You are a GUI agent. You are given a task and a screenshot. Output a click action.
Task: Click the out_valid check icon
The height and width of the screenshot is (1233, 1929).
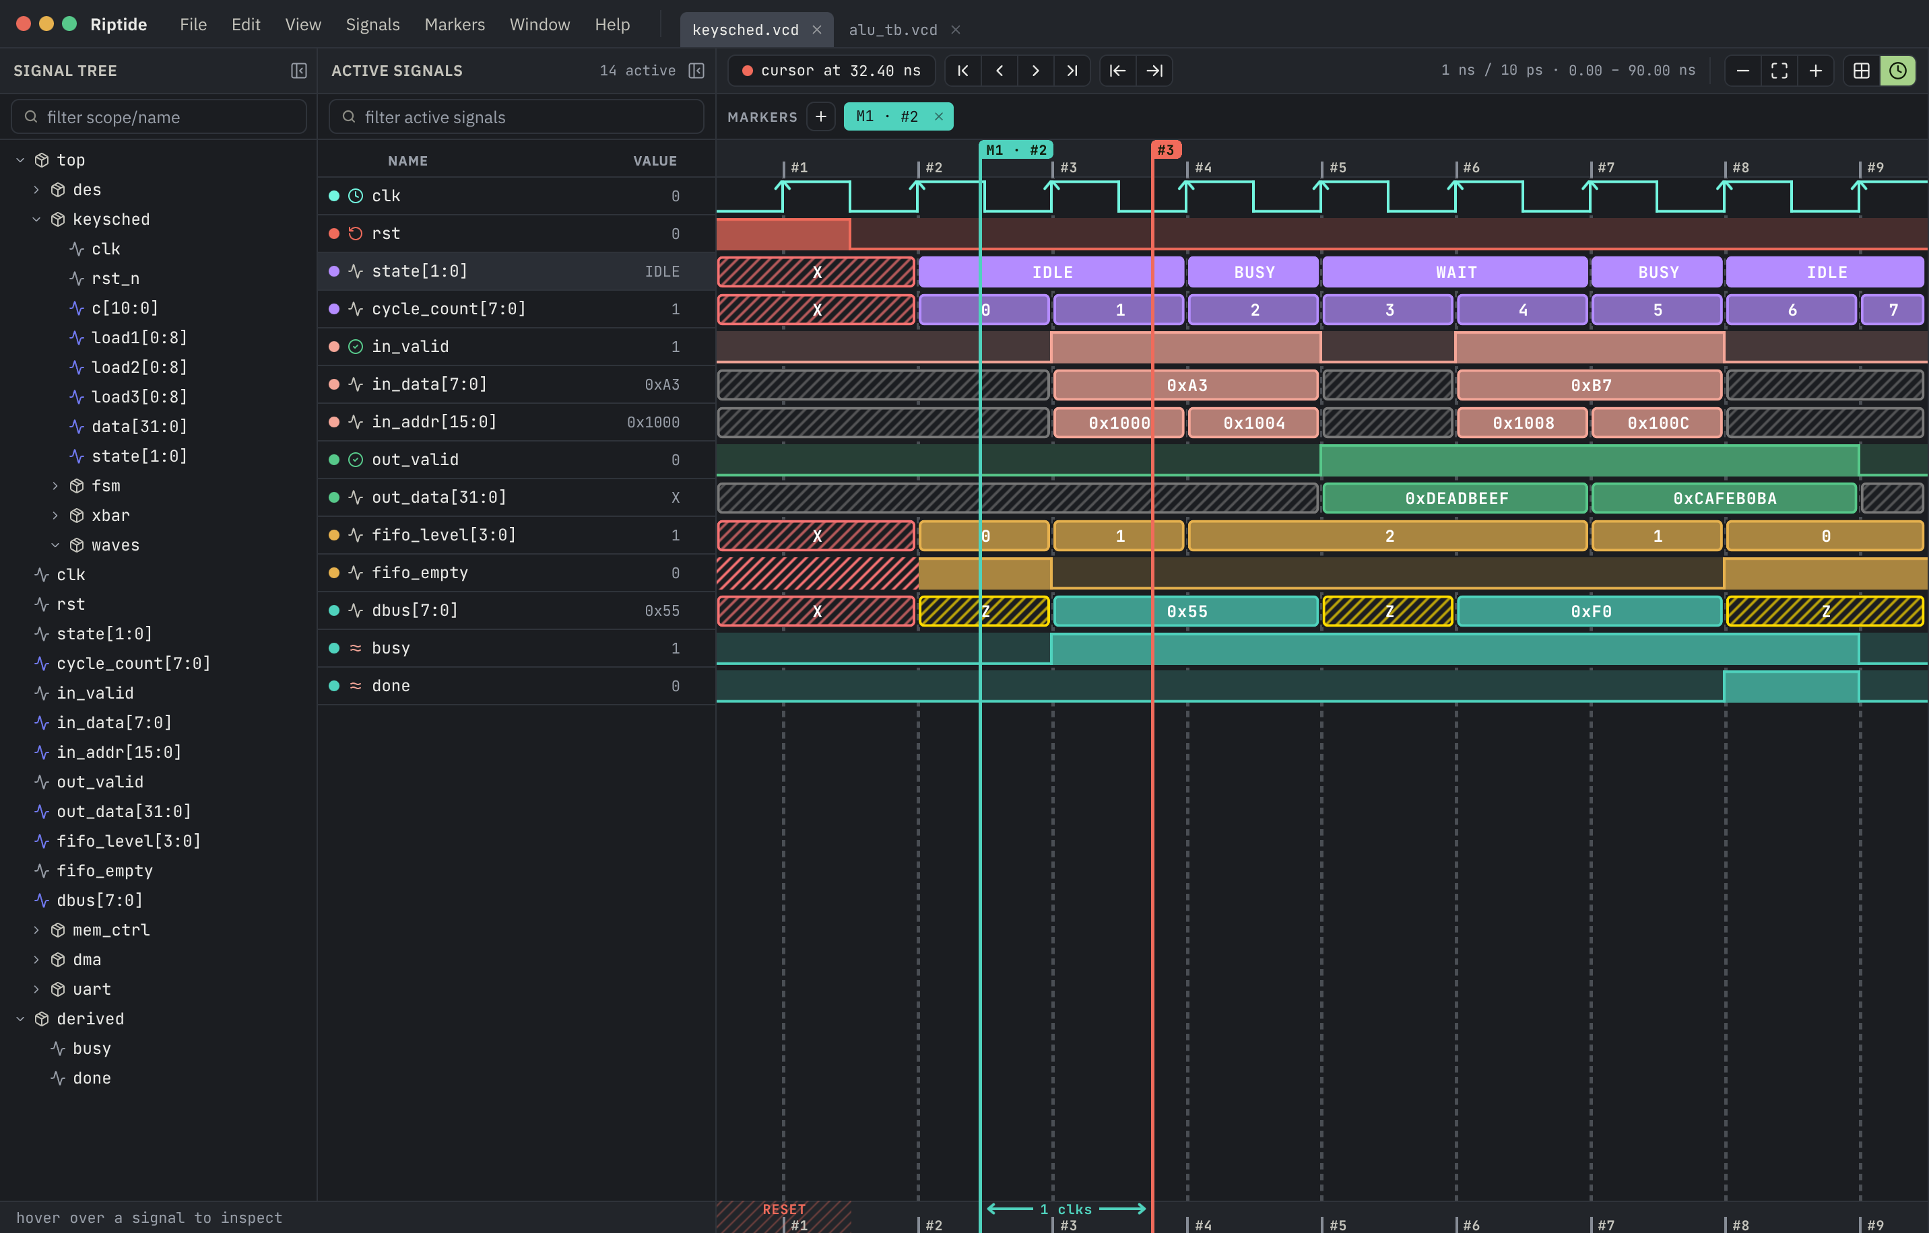click(356, 460)
